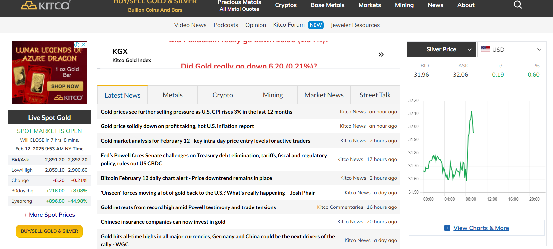Click the KGX Kitco Gold Index label

coord(132,55)
